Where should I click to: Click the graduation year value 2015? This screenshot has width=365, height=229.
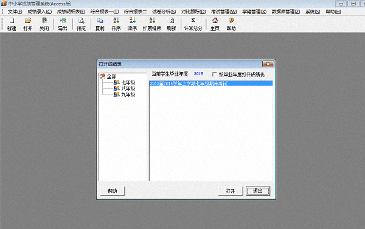(198, 74)
